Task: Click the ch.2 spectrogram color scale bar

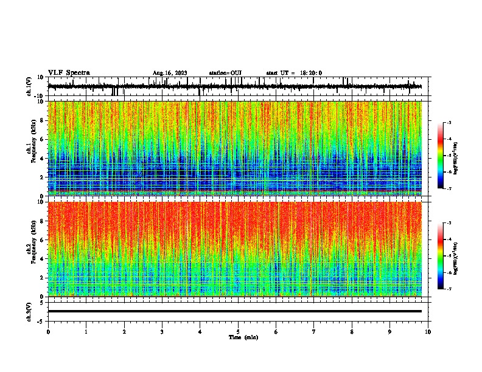Action: coord(440,256)
